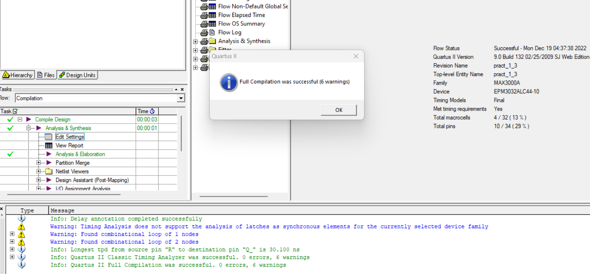Click the Time column header clock icon
Screen dimensions: 590x274
[152, 111]
